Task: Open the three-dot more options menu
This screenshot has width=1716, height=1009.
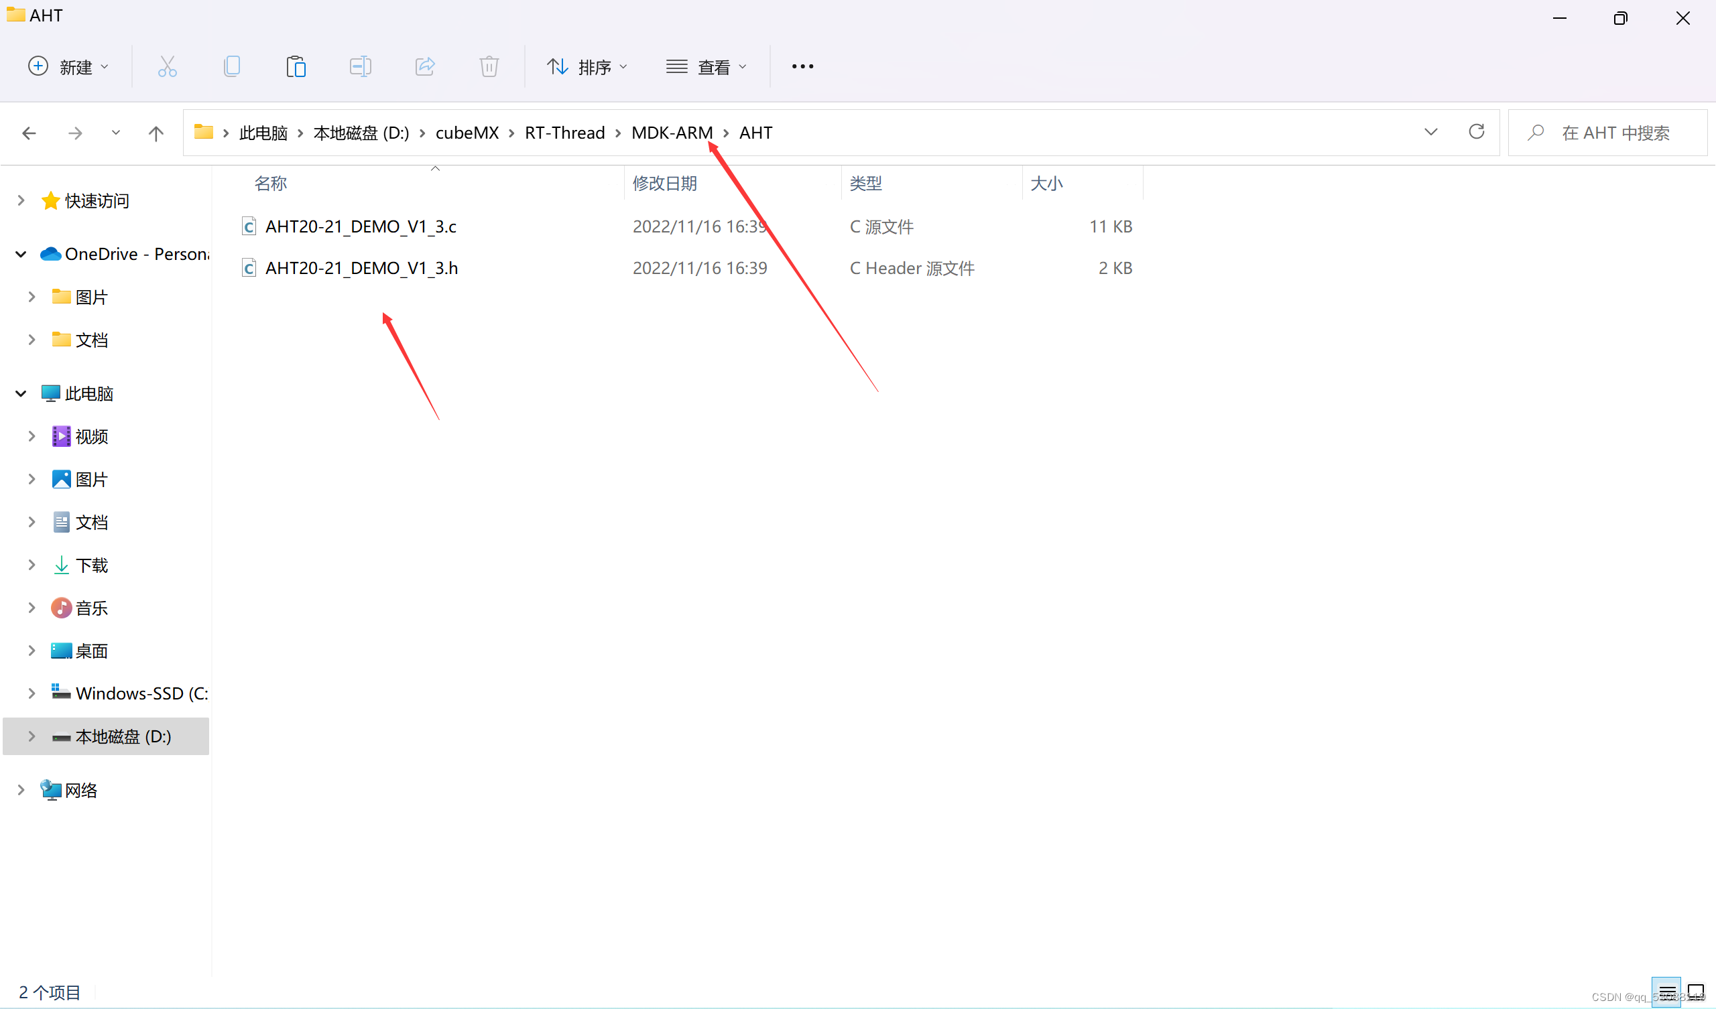Action: pos(803,67)
